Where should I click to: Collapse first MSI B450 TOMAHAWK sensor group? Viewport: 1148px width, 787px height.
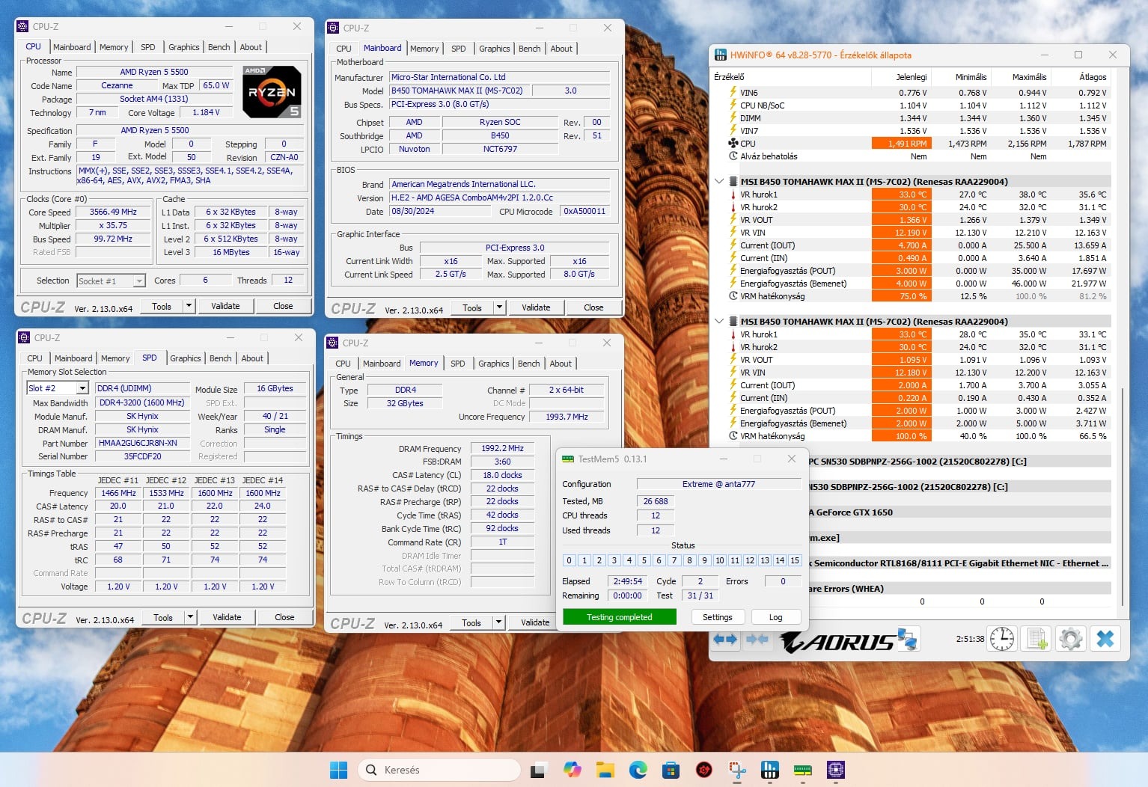click(x=719, y=181)
